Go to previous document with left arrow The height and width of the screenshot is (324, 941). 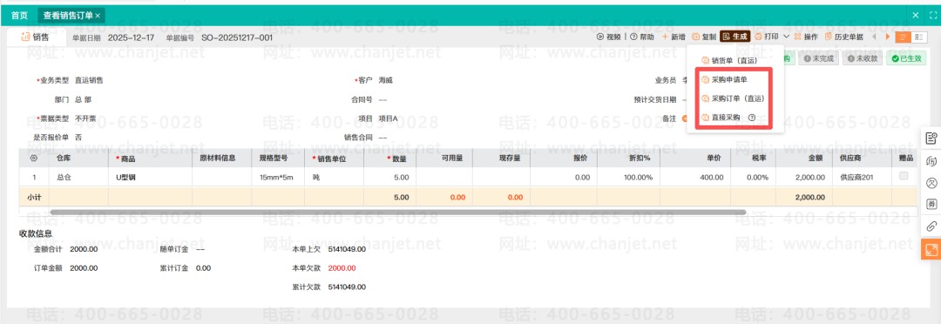874,37
